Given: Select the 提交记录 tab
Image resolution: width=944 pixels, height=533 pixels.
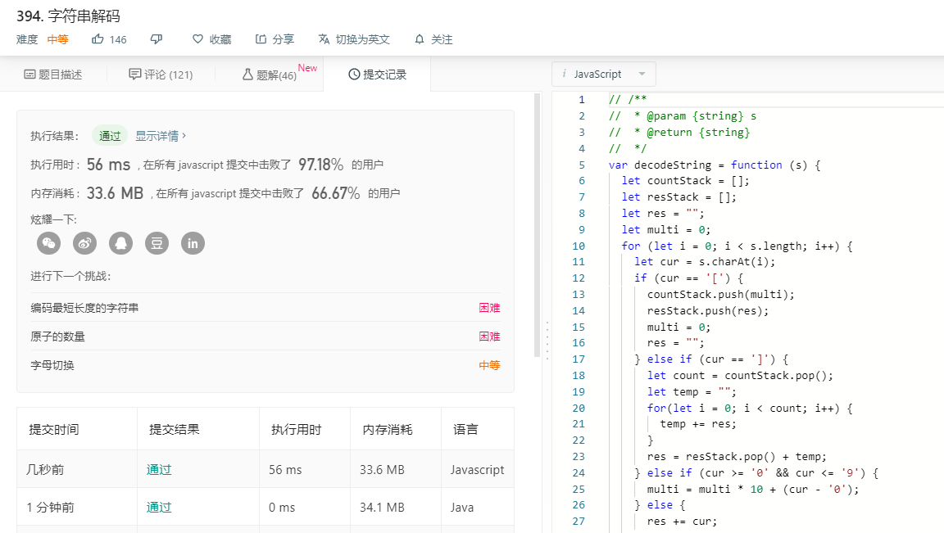Looking at the screenshot, I should tap(378, 75).
